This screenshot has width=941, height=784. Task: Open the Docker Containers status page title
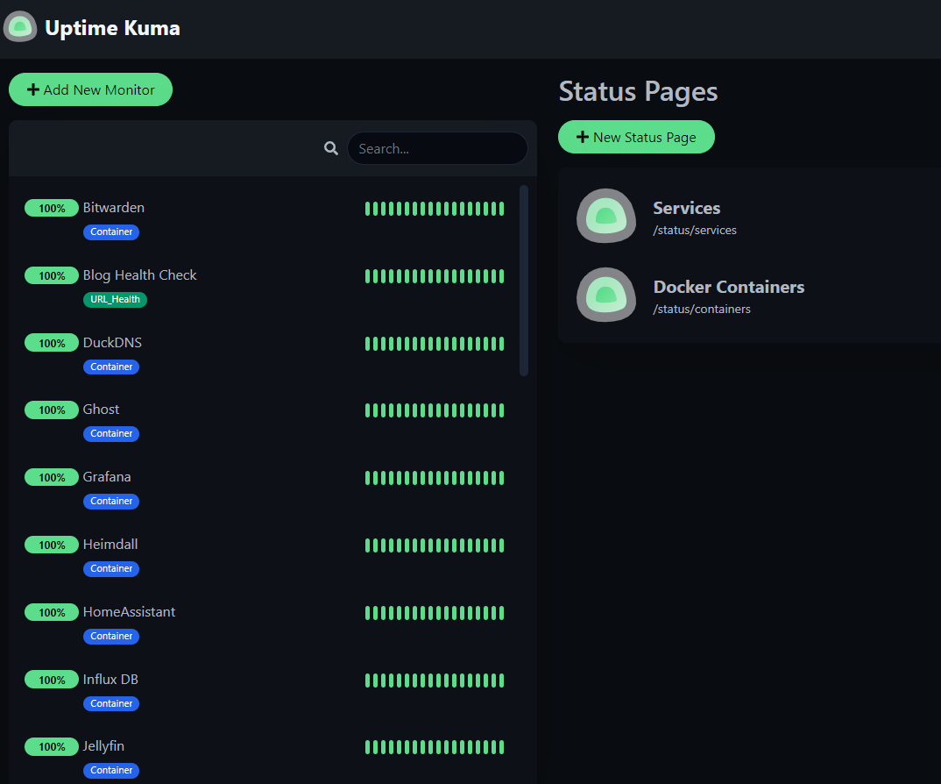pos(729,287)
